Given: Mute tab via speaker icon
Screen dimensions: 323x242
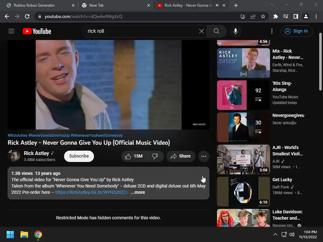Looking at the screenshot, I should click(217, 5).
